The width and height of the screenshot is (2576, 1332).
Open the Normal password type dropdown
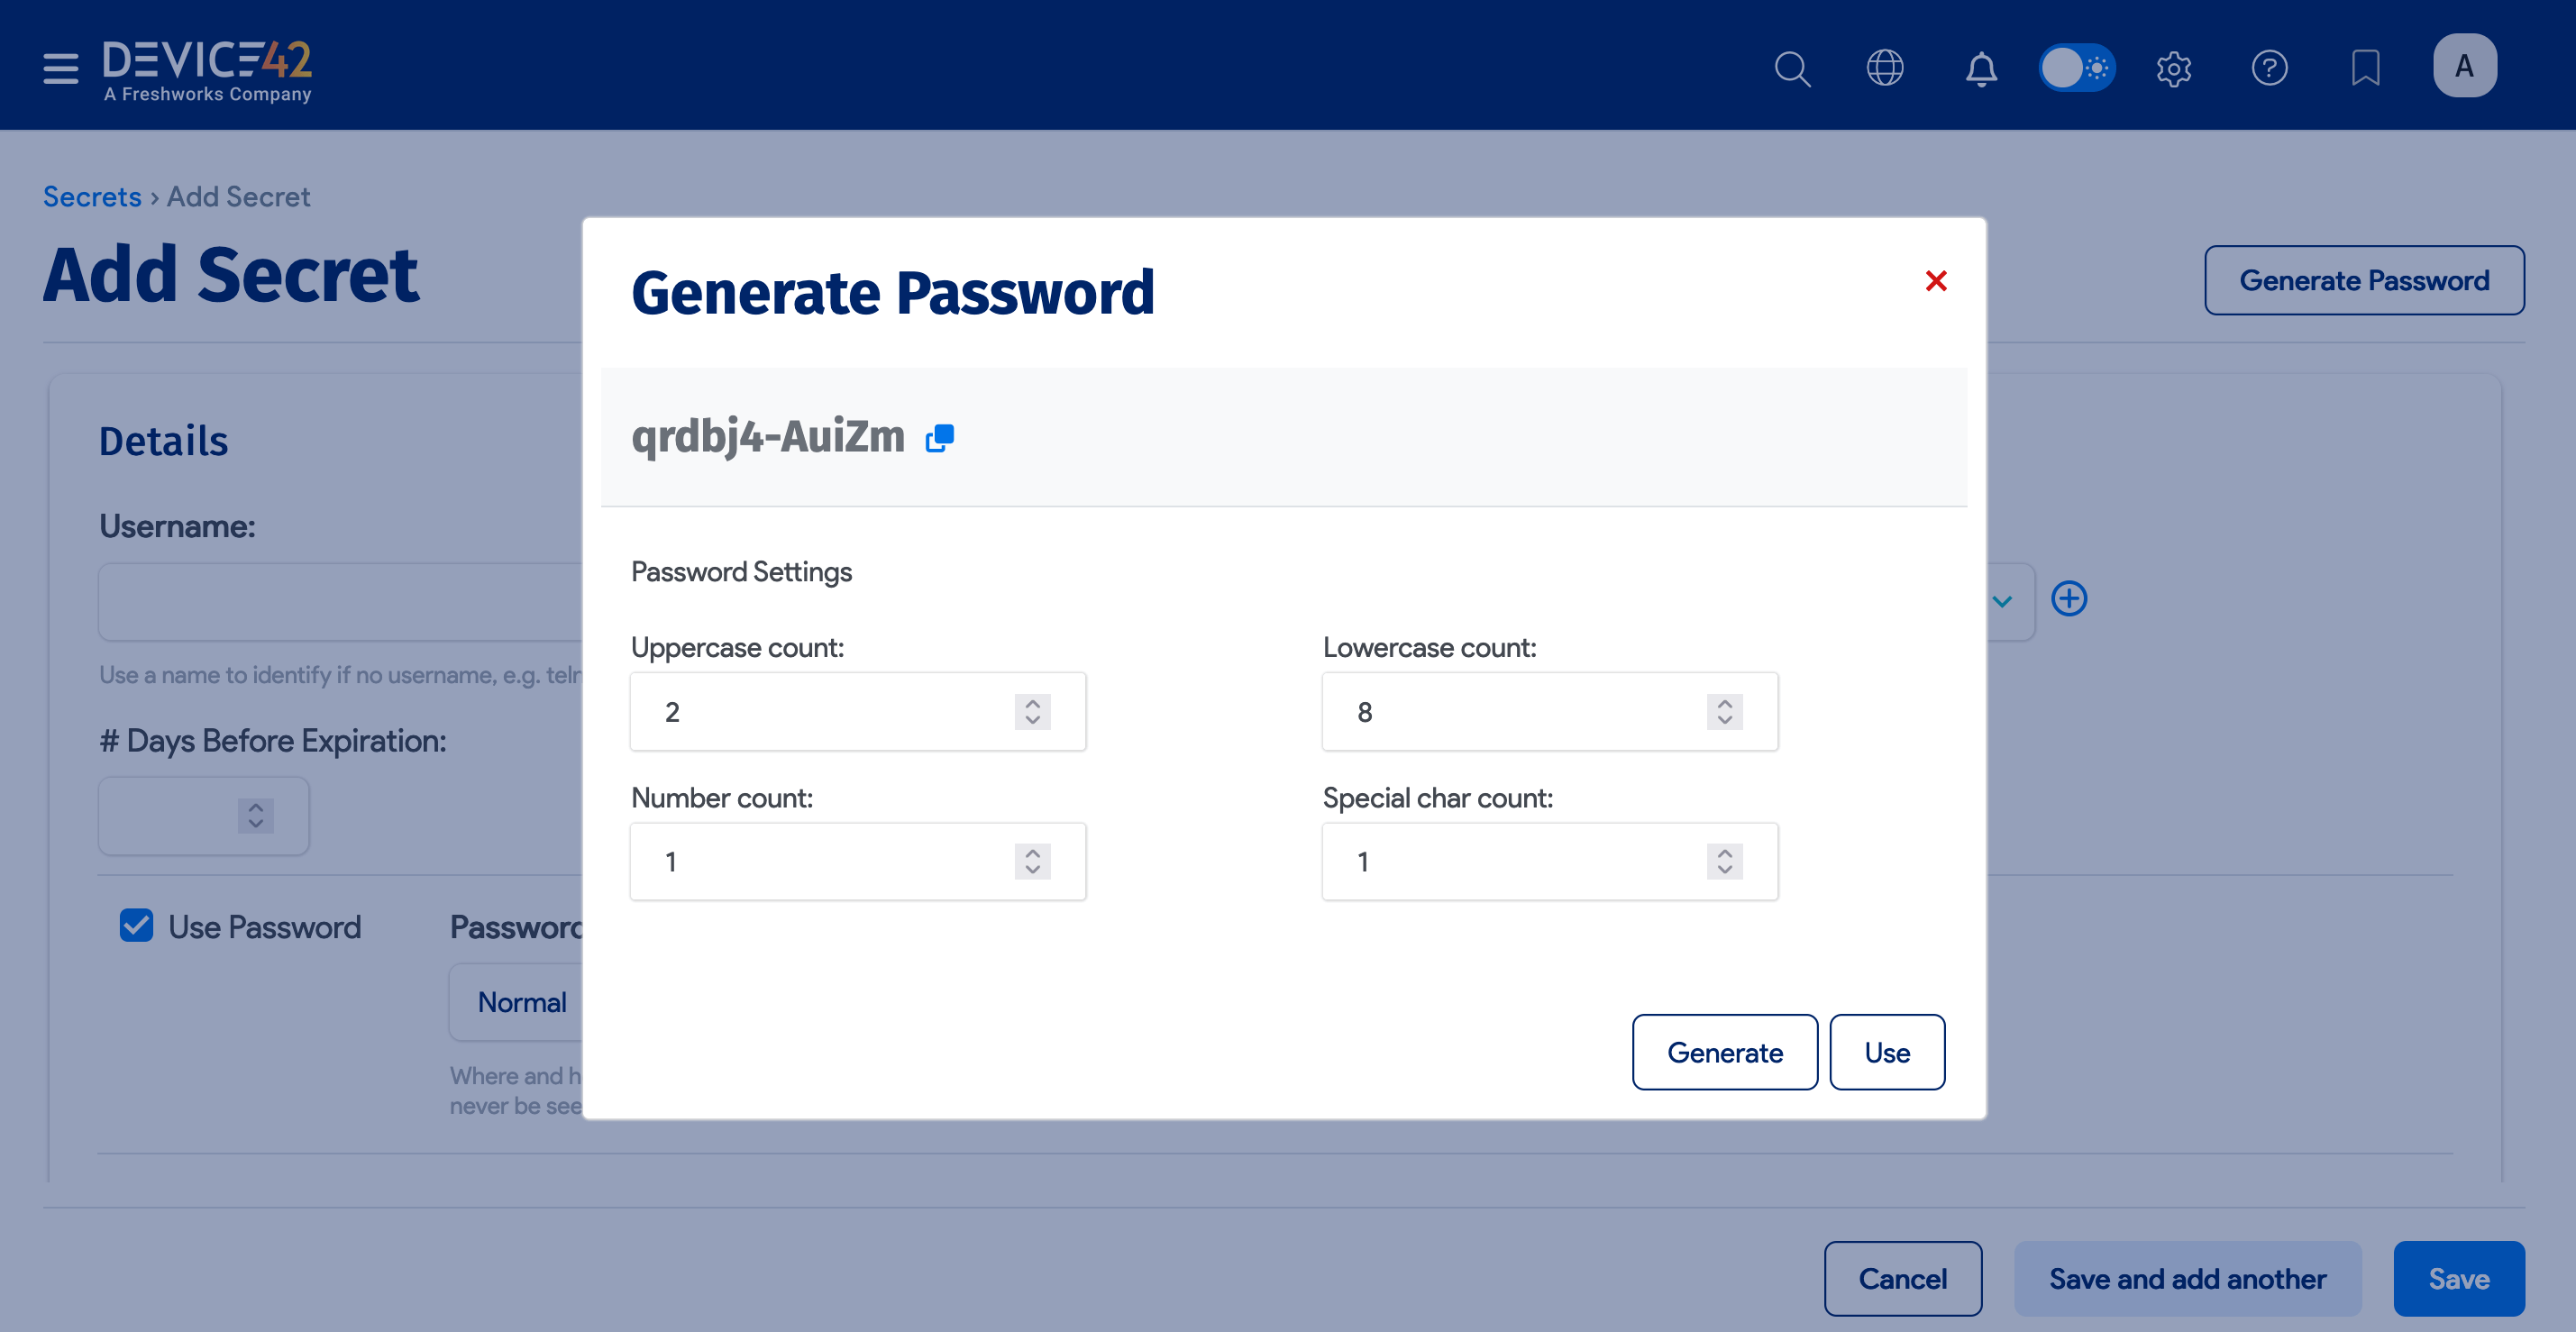tap(522, 1001)
